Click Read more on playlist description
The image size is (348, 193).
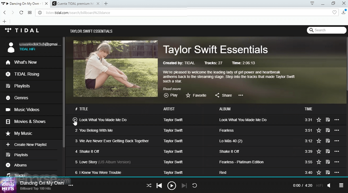[x=172, y=89]
